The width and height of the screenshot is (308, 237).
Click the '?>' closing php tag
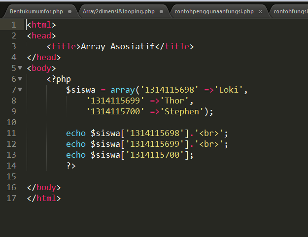71,166
